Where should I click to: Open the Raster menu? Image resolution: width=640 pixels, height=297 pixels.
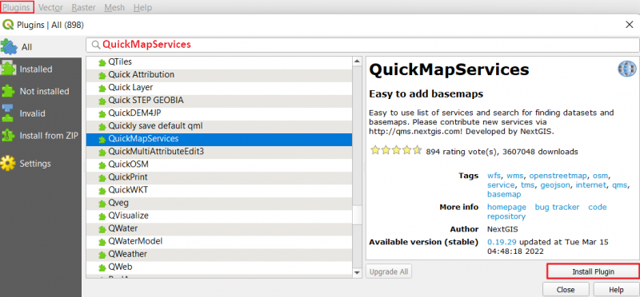[84, 7]
